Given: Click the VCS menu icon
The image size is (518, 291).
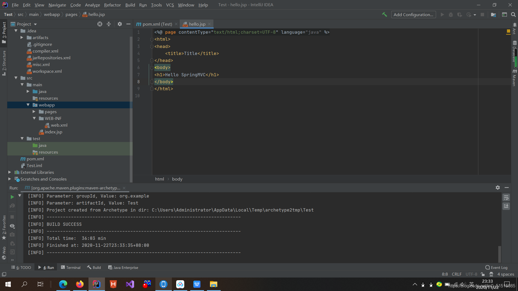Looking at the screenshot, I should (170, 5).
